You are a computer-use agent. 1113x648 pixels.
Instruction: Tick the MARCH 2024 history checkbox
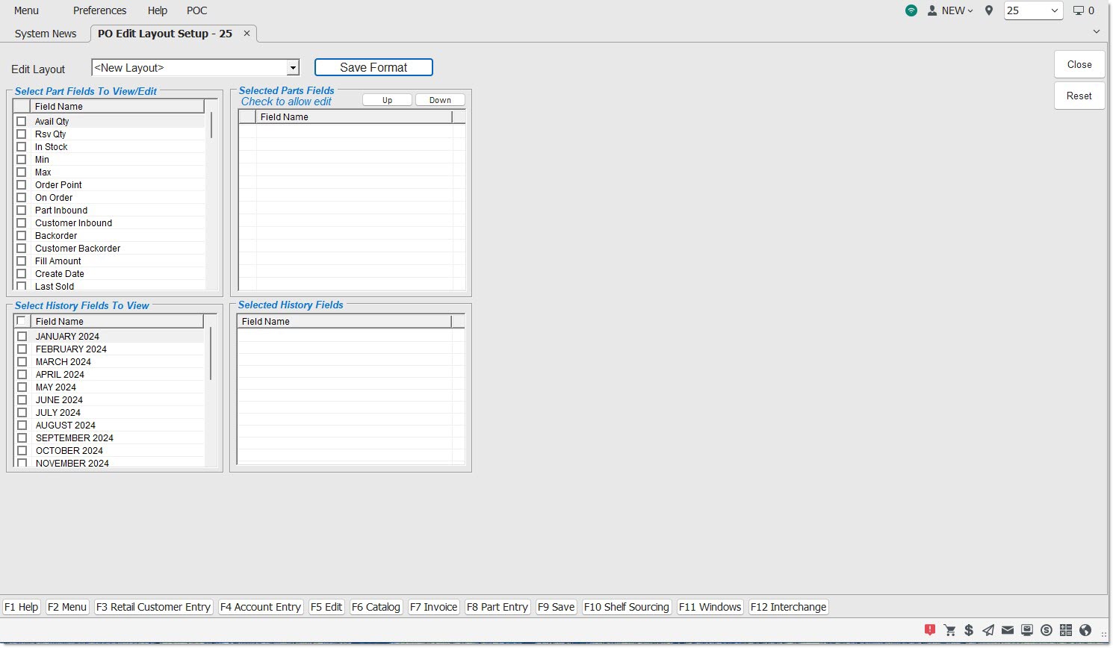coord(22,362)
